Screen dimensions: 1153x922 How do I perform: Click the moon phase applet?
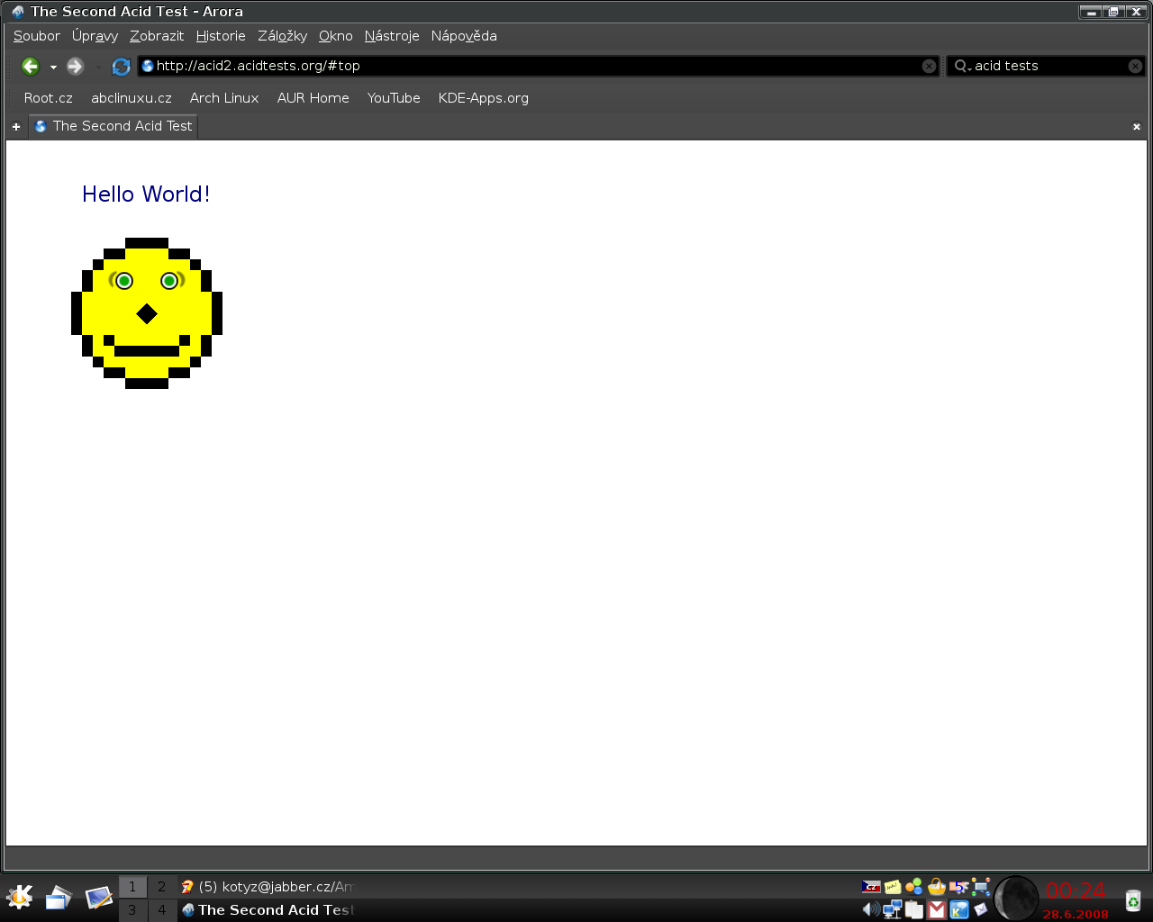click(1017, 899)
